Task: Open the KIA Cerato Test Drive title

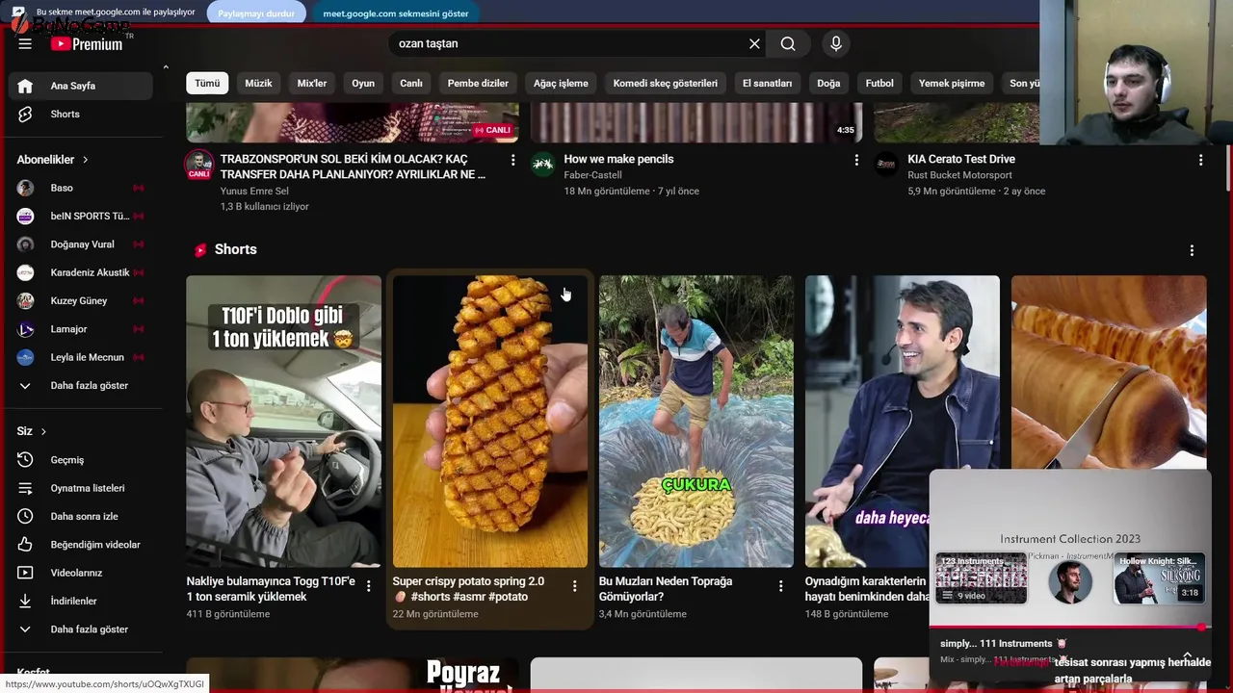Action: [961, 159]
